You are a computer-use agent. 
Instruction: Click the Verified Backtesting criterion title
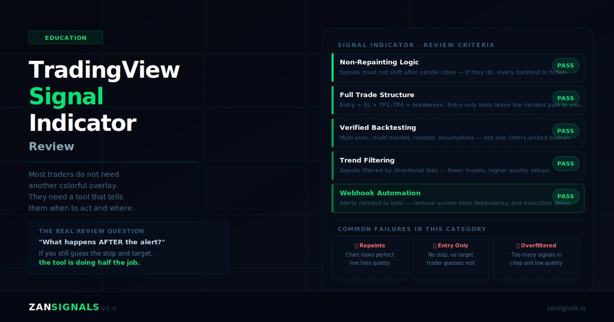(x=378, y=127)
